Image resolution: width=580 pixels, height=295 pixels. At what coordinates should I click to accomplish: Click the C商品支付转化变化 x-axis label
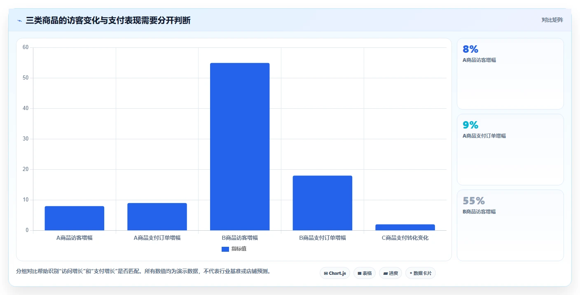point(405,238)
